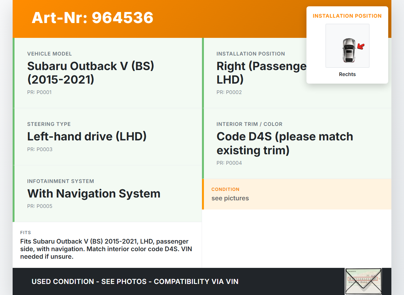Screen dimensions: 404x295
Task: Click the Art-Nr: 964536 heading
Action: point(92,18)
